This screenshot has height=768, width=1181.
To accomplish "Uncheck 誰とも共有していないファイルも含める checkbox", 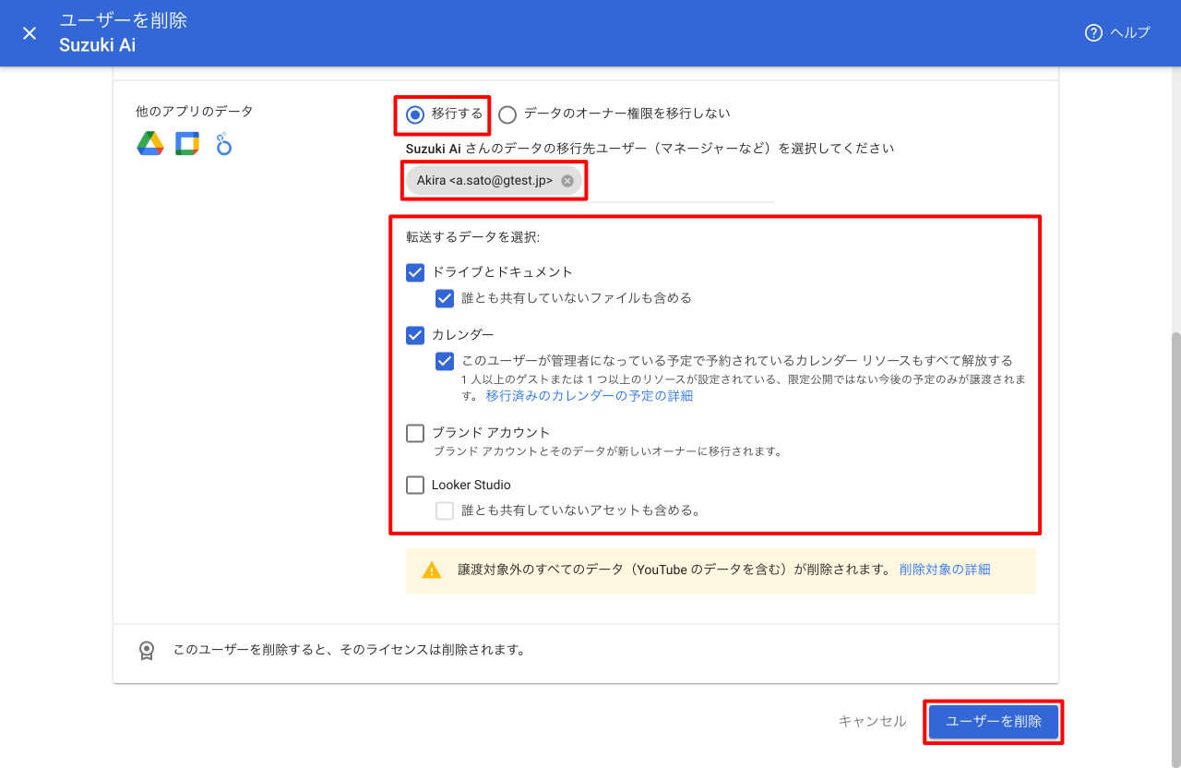I will coord(445,298).
